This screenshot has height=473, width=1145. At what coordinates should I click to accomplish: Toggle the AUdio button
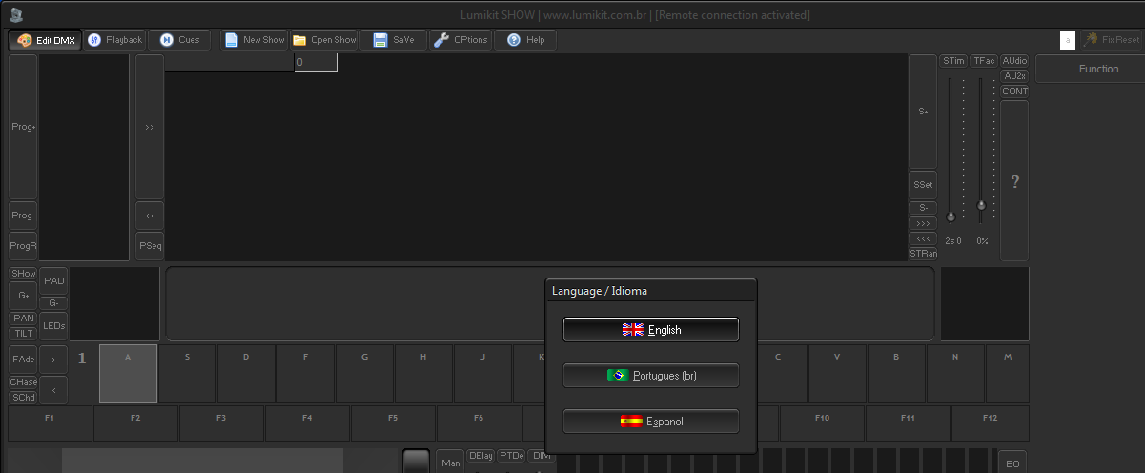(x=1014, y=61)
